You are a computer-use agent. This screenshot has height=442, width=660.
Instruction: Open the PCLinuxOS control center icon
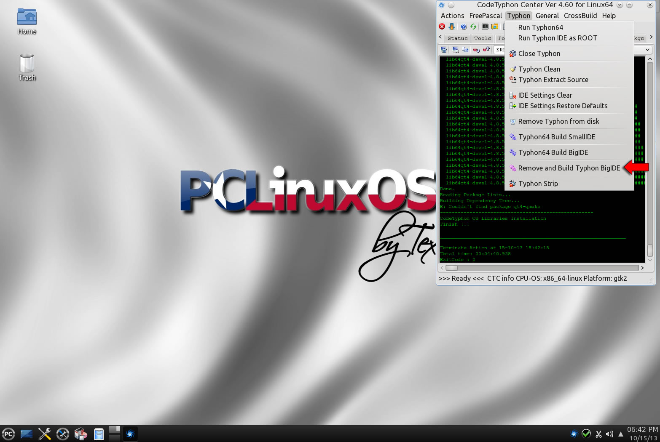(x=63, y=434)
